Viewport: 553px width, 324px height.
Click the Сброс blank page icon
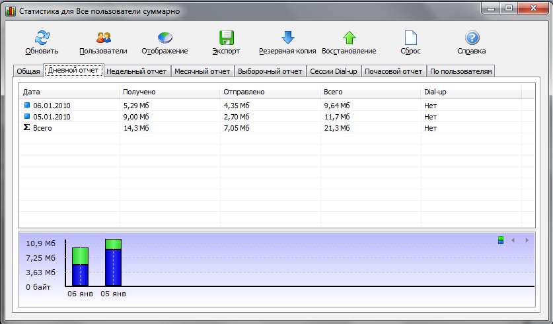coord(410,38)
